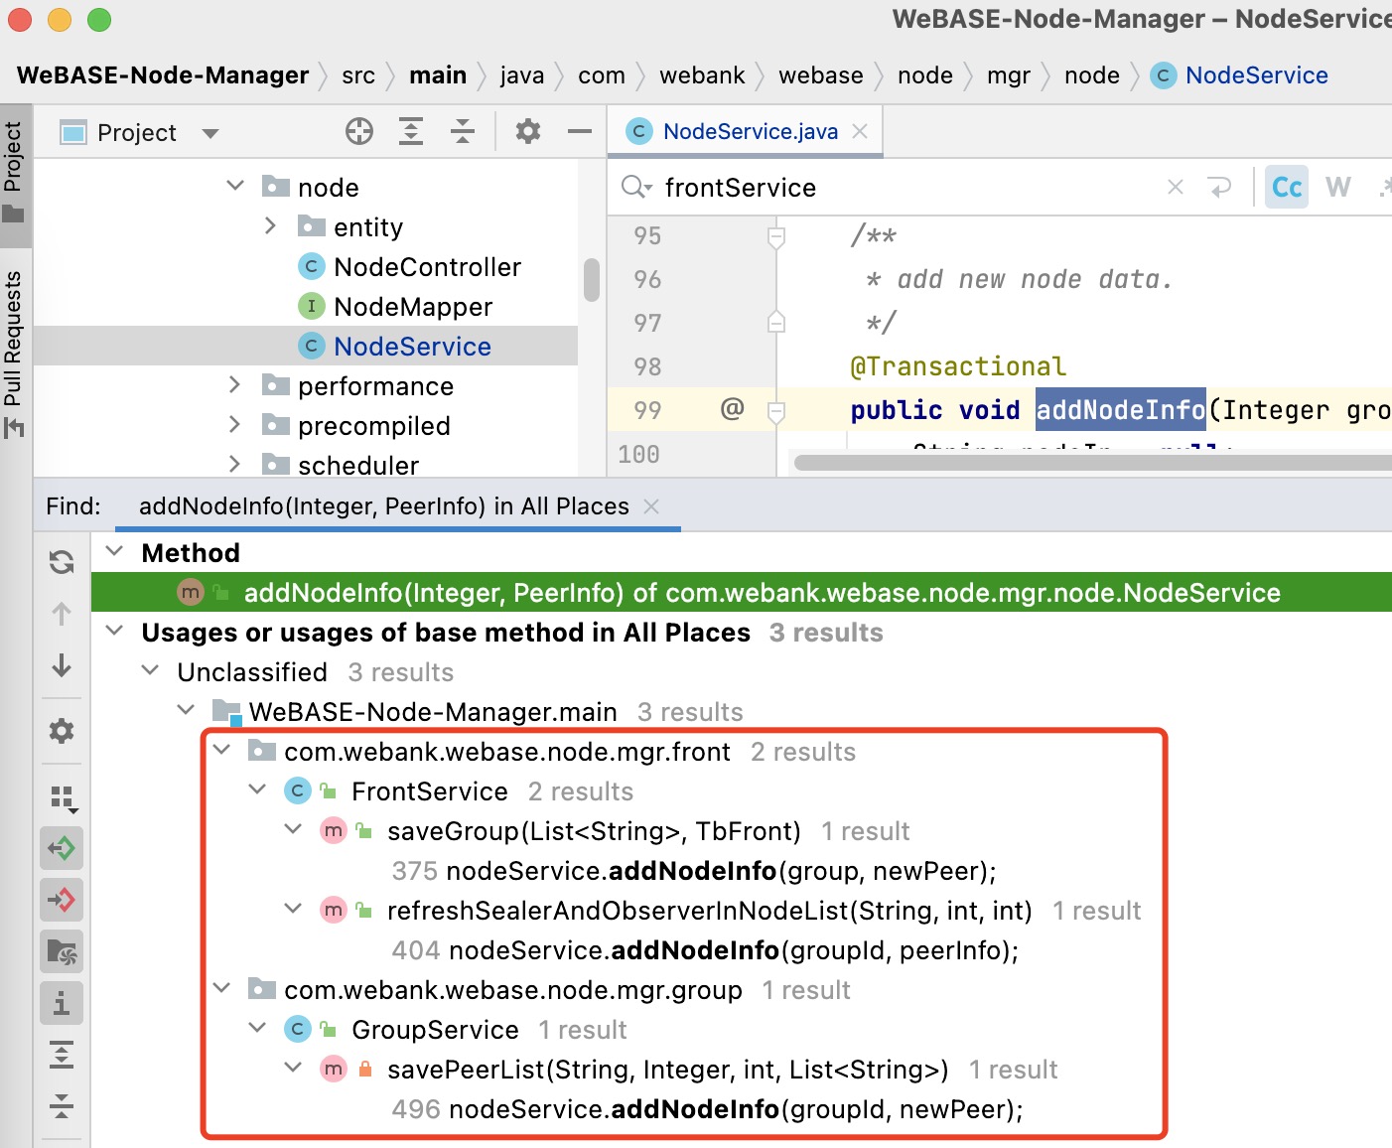Open usage at line 496
Image resolution: width=1392 pixels, height=1148 pixels.
click(x=707, y=1109)
